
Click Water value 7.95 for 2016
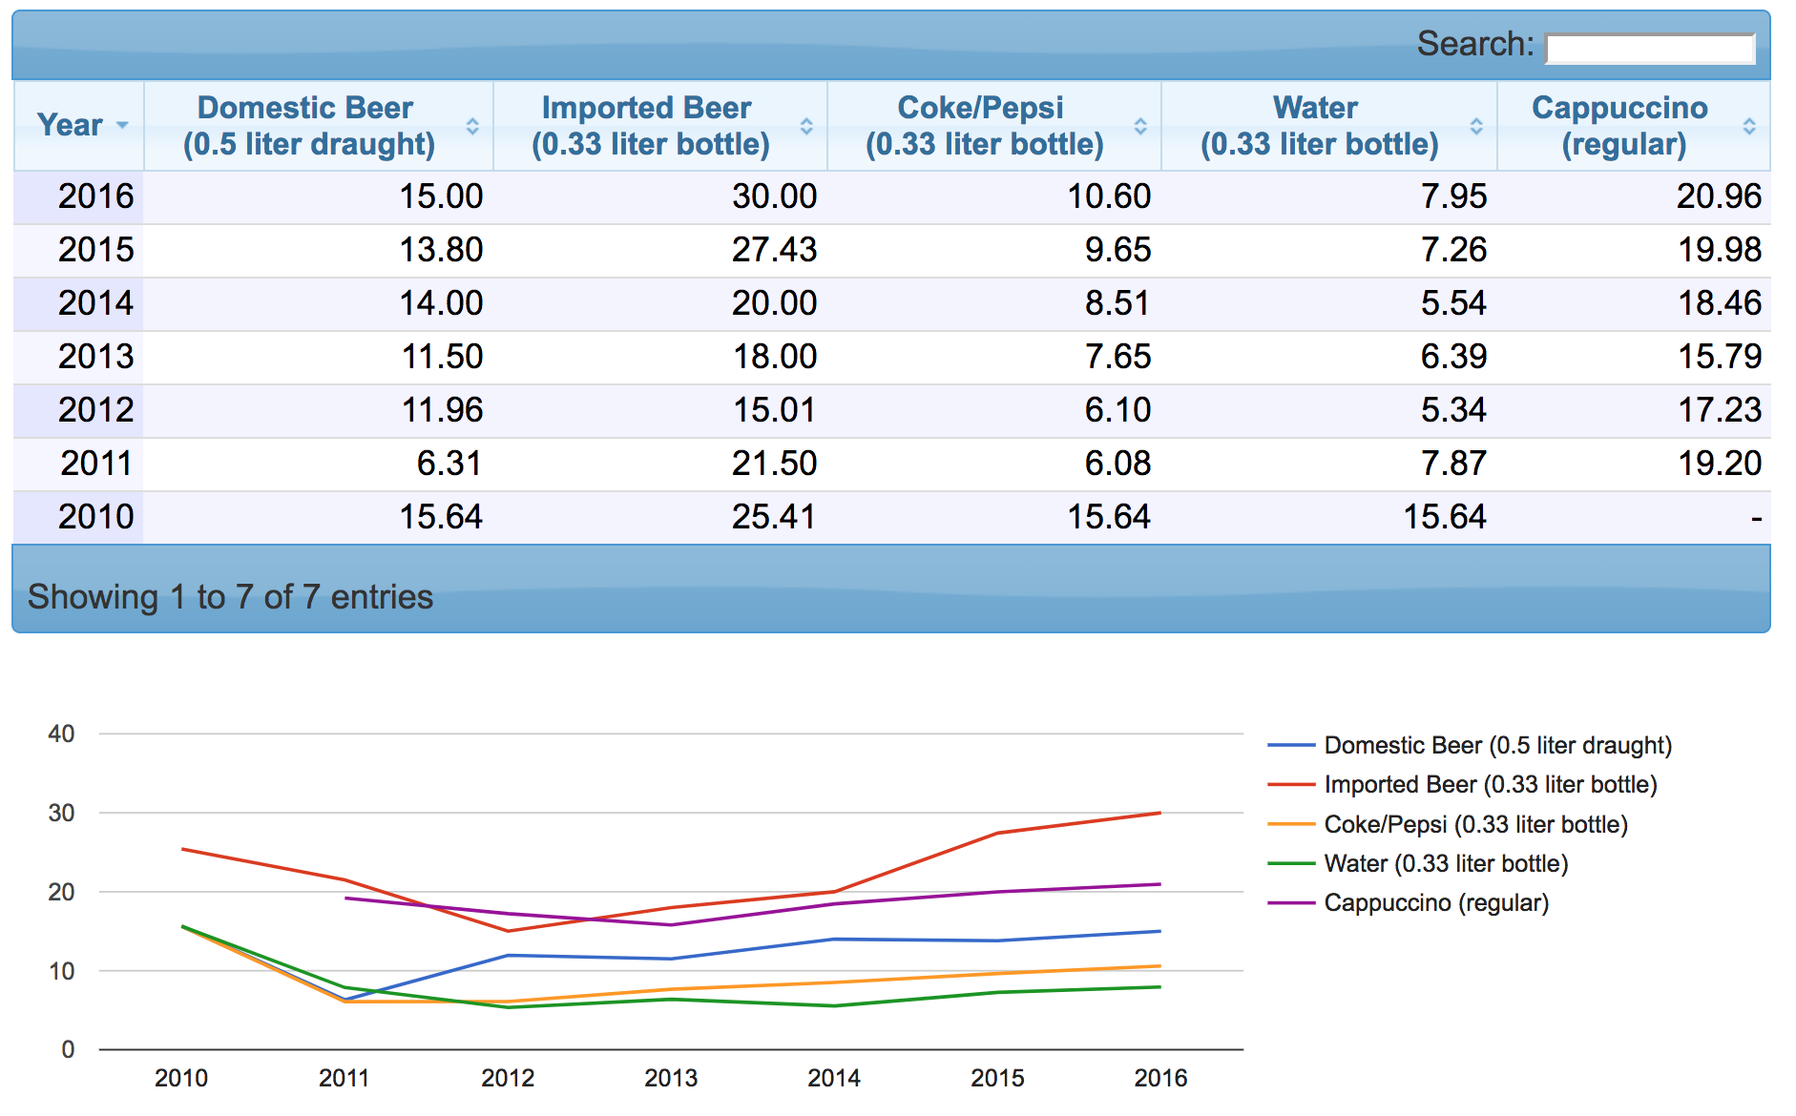pyautogui.click(x=1453, y=197)
